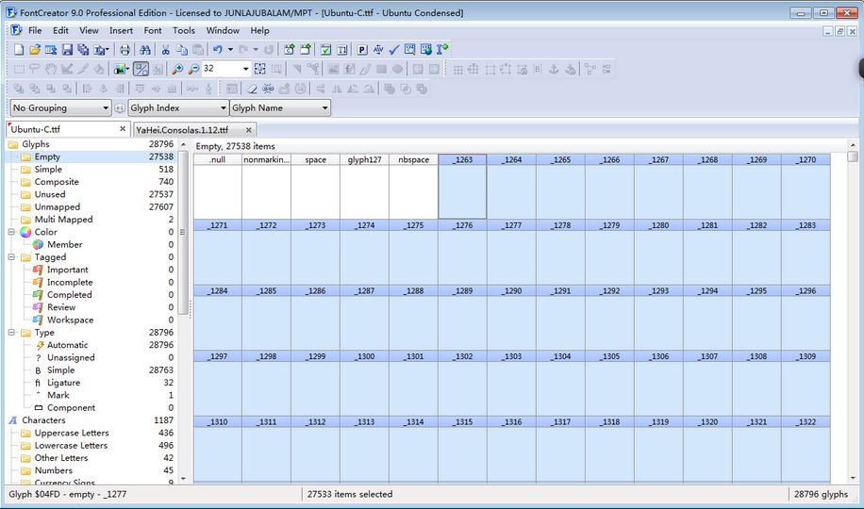Open the Glyph Index dropdown
This screenshot has height=509, width=864.
(177, 108)
